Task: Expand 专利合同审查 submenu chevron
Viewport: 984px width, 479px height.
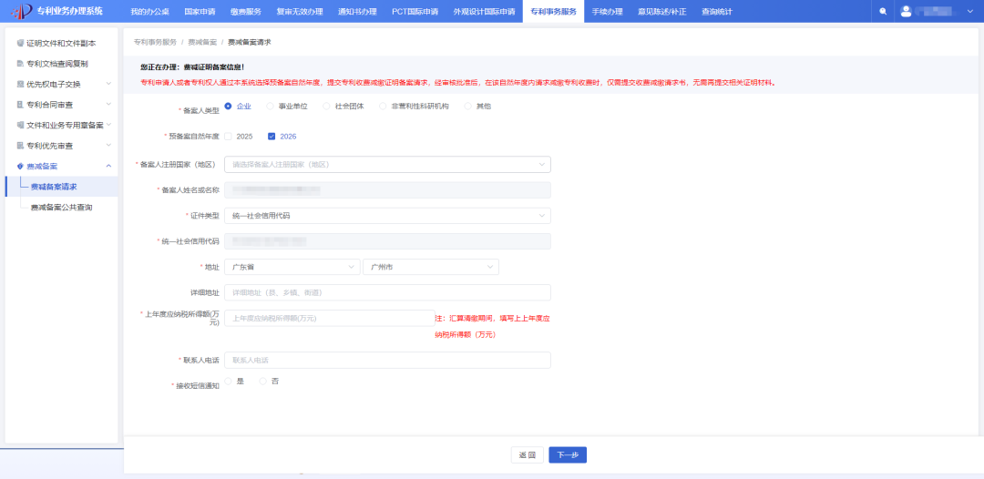Action: (x=108, y=105)
